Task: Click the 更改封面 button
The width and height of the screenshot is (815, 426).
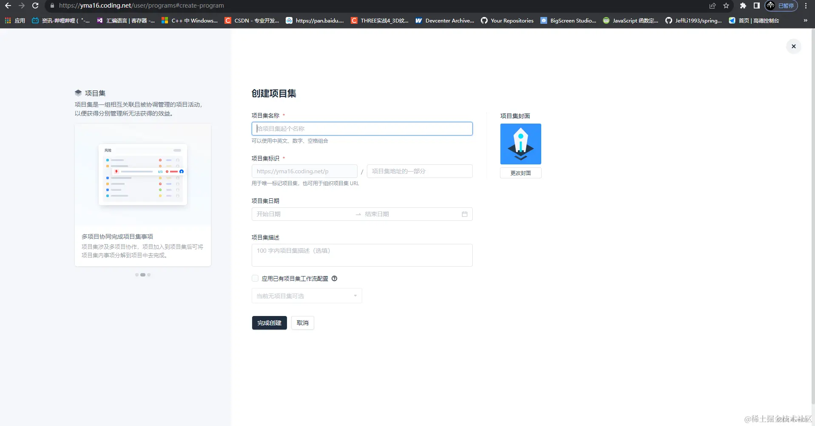Action: click(520, 173)
